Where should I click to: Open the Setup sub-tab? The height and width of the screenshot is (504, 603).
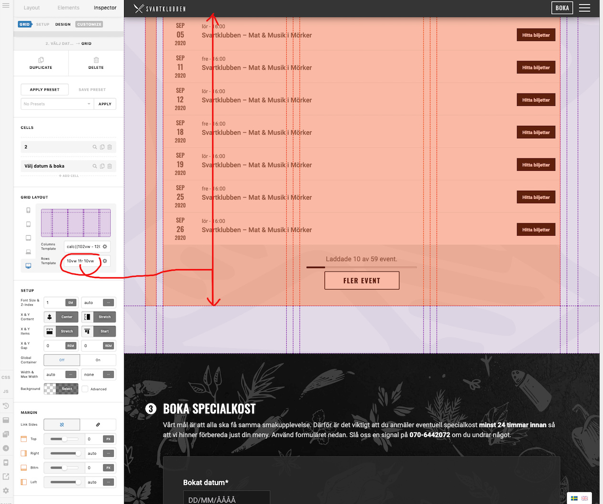43,24
